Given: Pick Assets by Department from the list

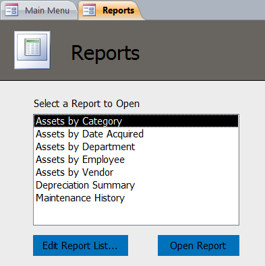Looking at the screenshot, I should [136, 147].
